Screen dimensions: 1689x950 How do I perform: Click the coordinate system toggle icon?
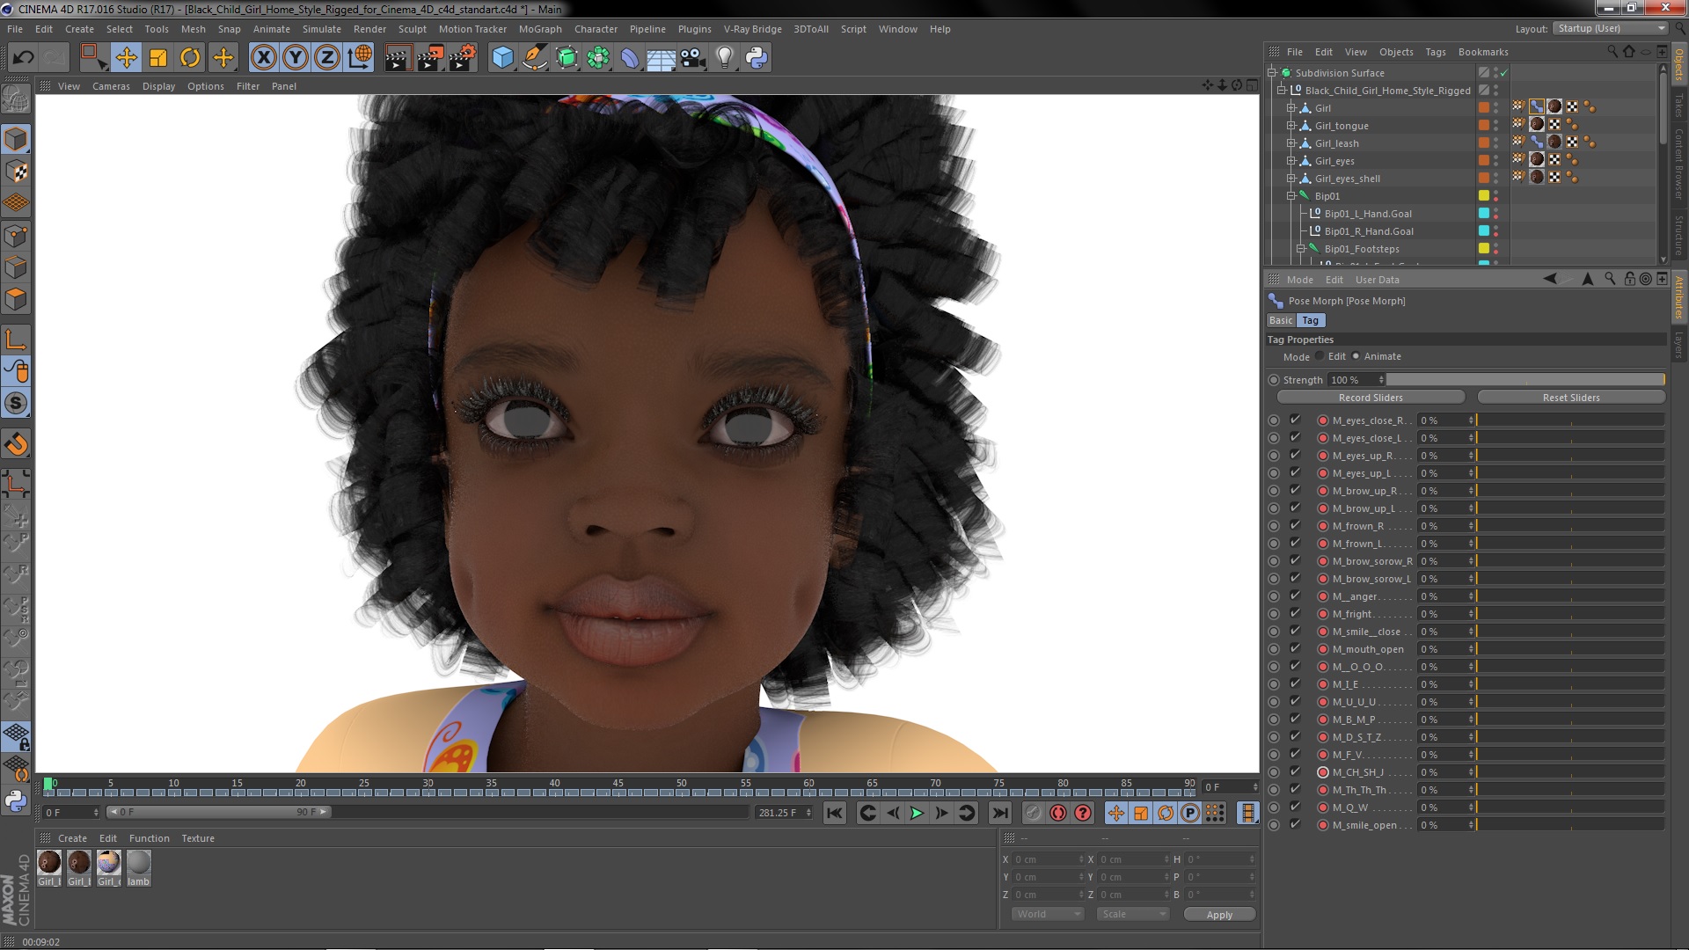[360, 58]
